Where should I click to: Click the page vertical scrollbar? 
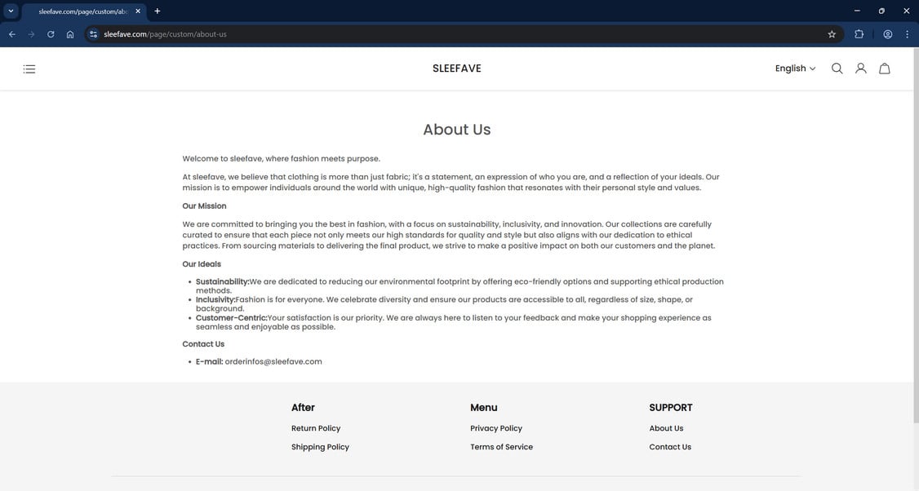(916, 234)
